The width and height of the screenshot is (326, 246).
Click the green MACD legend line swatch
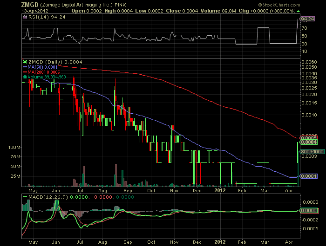click(25, 197)
